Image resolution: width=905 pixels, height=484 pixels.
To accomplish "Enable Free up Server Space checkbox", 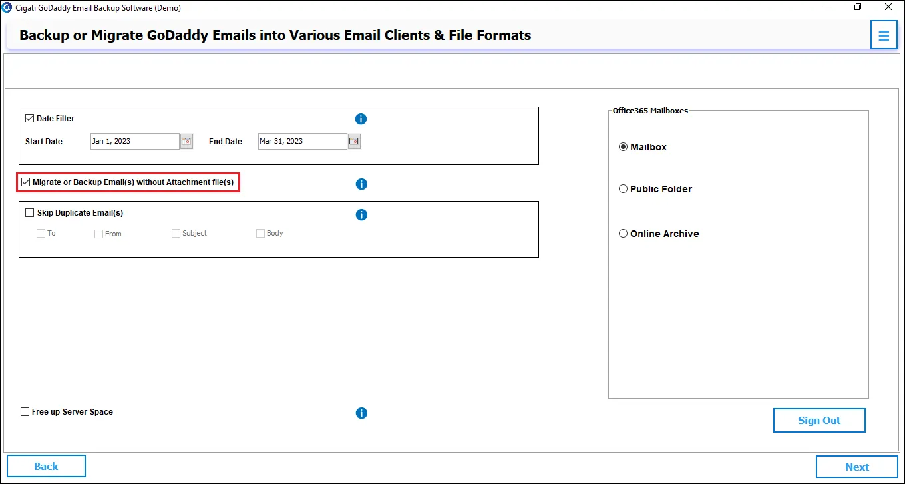I will (x=25, y=412).
